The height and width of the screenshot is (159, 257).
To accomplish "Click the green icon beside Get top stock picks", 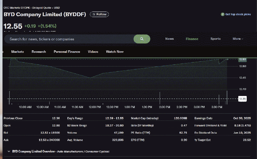I will [x=223, y=14].
